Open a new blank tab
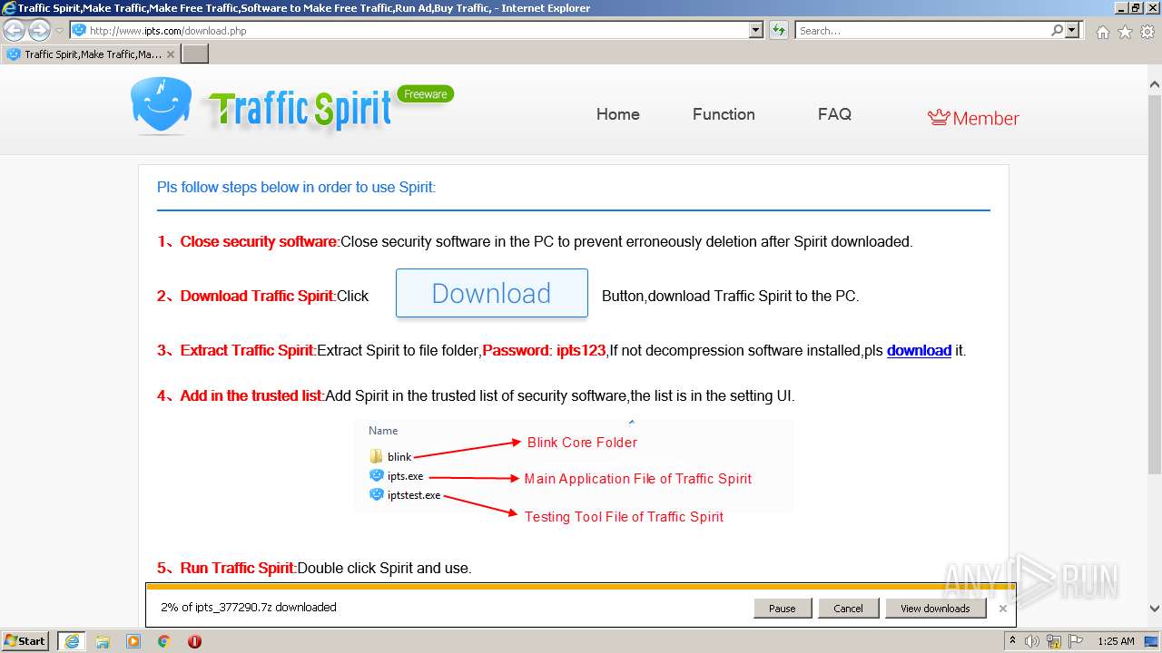The height and width of the screenshot is (653, 1162). [x=195, y=54]
